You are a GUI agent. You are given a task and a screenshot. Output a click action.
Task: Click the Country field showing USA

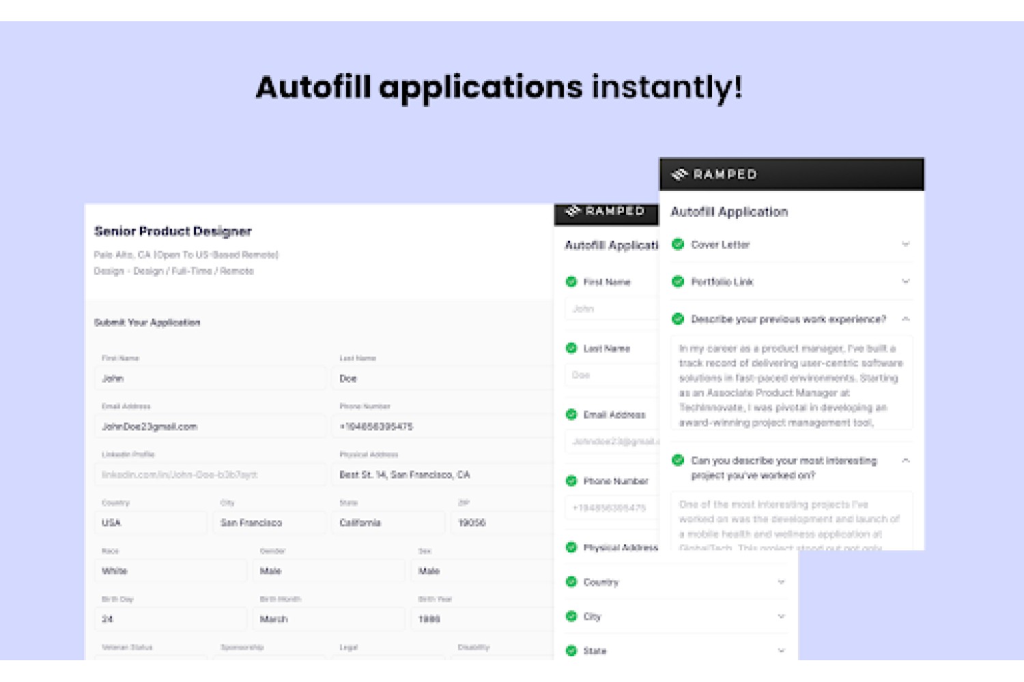[x=151, y=522]
